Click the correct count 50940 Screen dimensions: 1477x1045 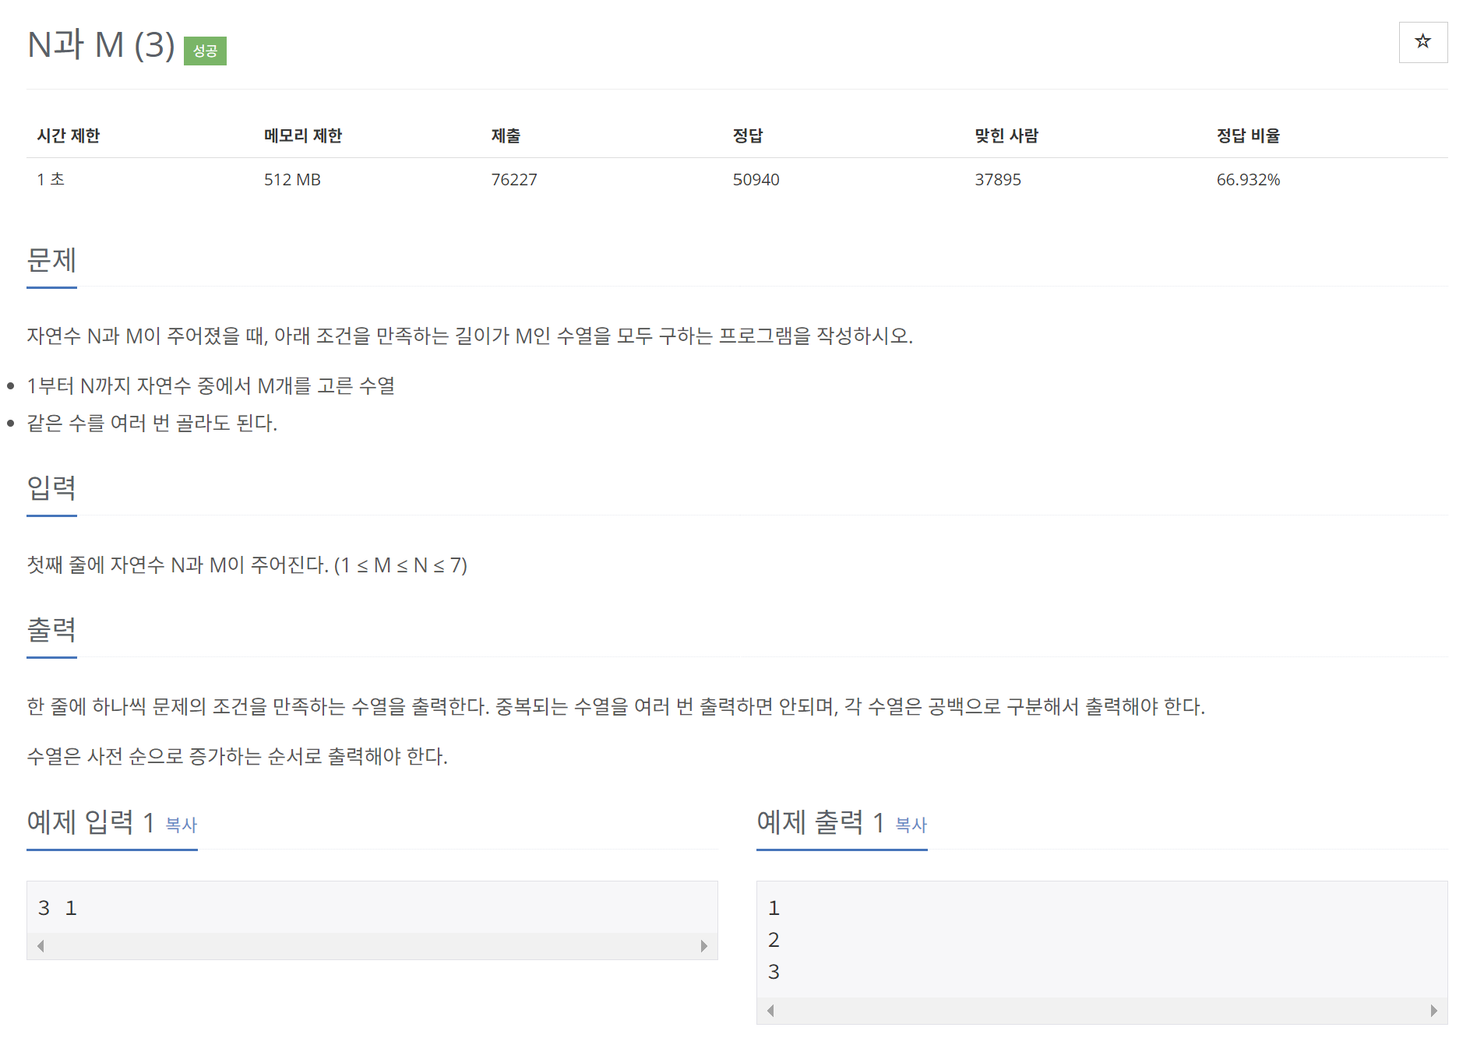756,179
